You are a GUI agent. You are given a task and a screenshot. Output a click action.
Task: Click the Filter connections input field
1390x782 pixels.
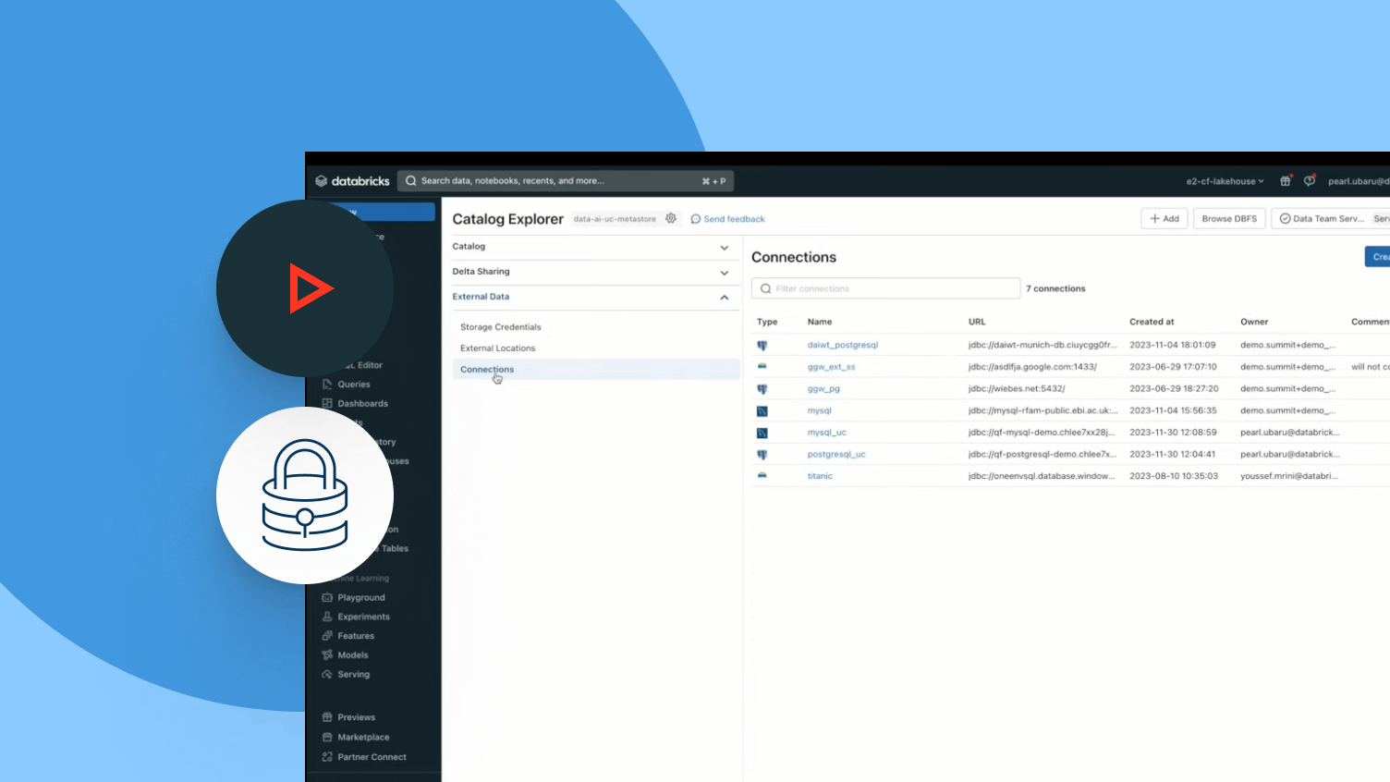click(885, 289)
